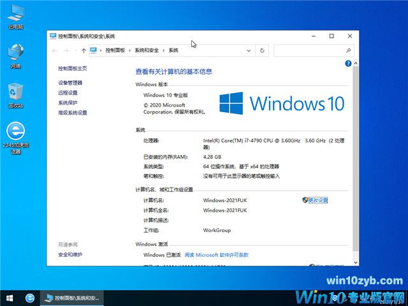
Task: Click the search magnifier icon
Action: (x=349, y=50)
